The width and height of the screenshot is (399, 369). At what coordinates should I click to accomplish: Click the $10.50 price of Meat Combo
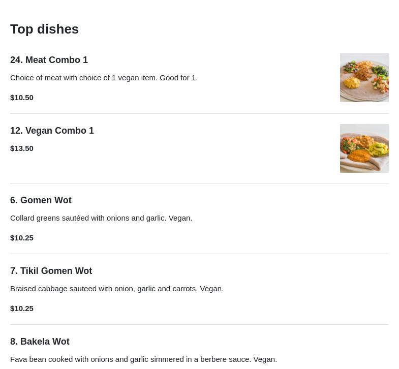[x=22, y=97]
